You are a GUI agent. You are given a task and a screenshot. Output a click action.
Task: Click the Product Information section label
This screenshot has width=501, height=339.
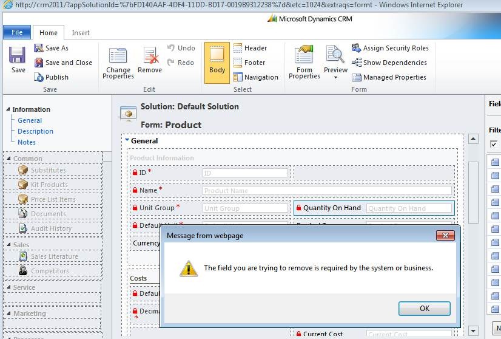point(162,158)
